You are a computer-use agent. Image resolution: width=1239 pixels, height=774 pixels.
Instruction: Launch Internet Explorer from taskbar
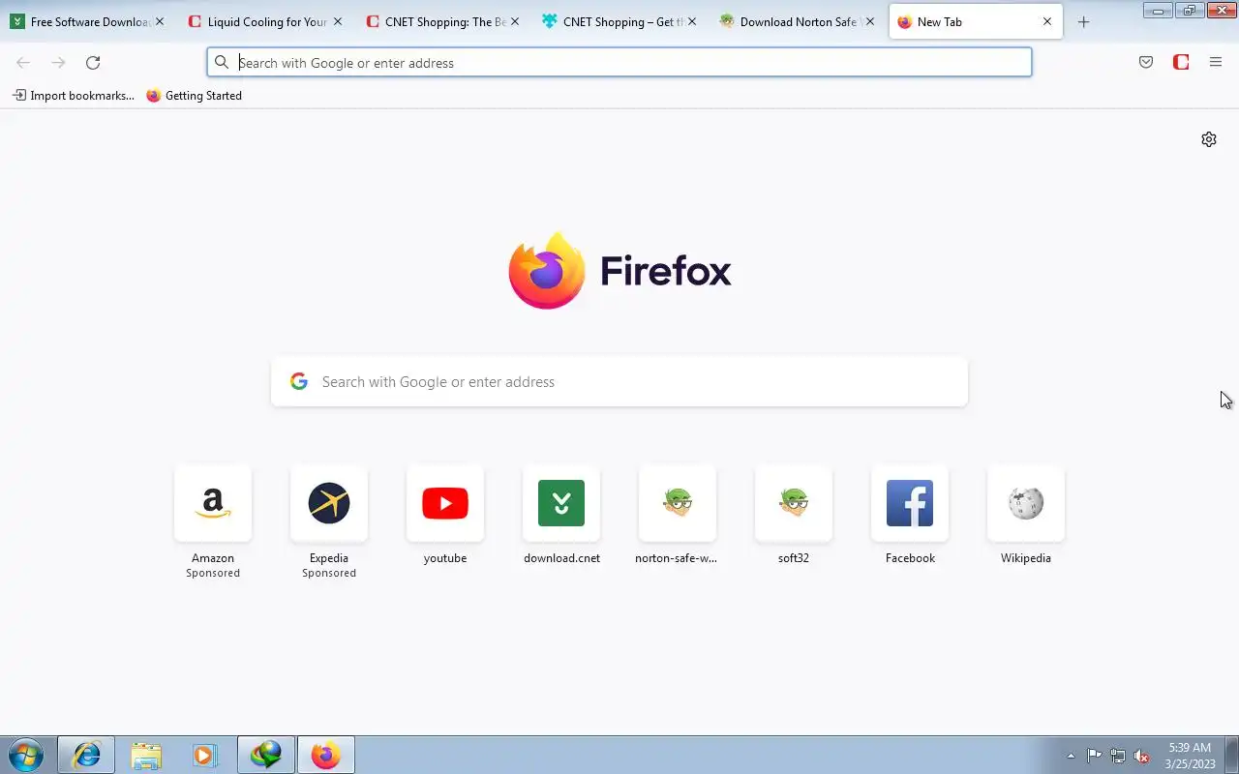coord(86,755)
